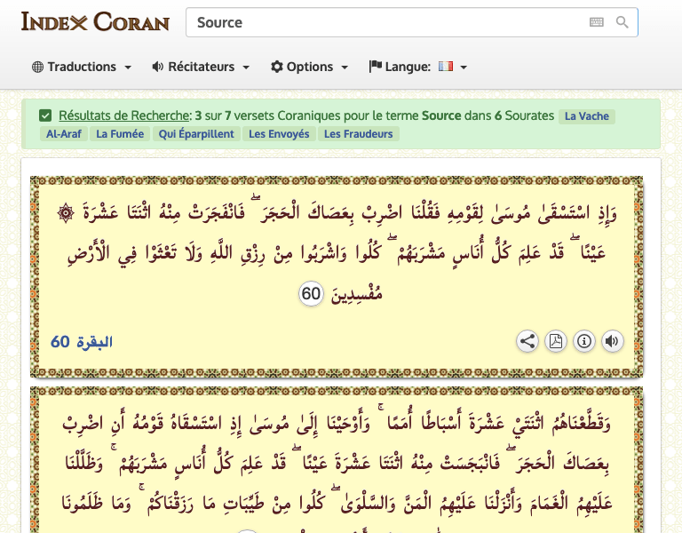Click the share icon on verse 60

pyautogui.click(x=527, y=341)
